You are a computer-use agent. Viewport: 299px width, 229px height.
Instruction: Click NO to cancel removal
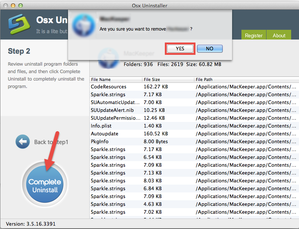click(210, 48)
